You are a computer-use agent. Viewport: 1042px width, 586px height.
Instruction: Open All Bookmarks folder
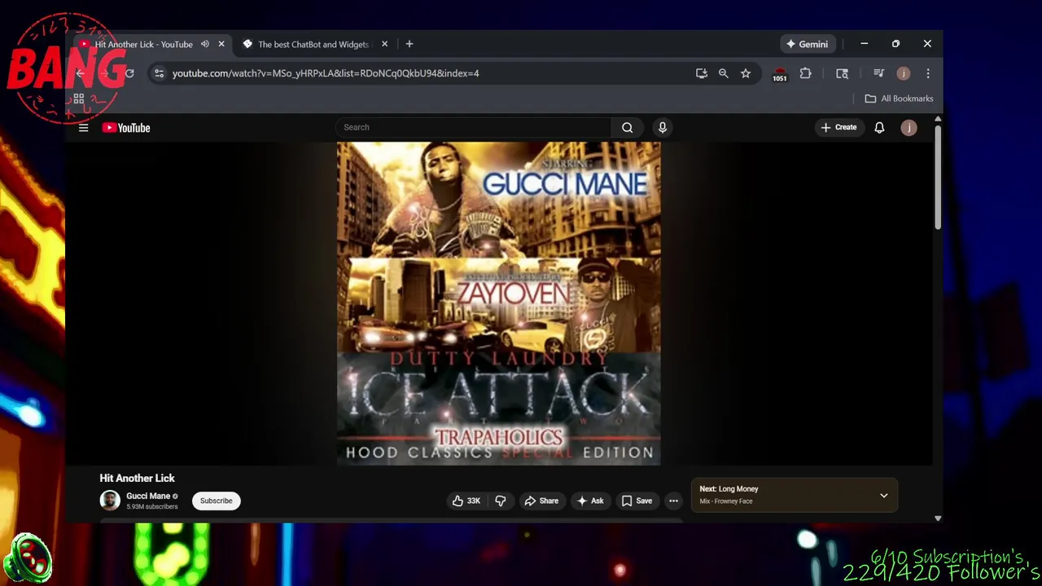[899, 98]
